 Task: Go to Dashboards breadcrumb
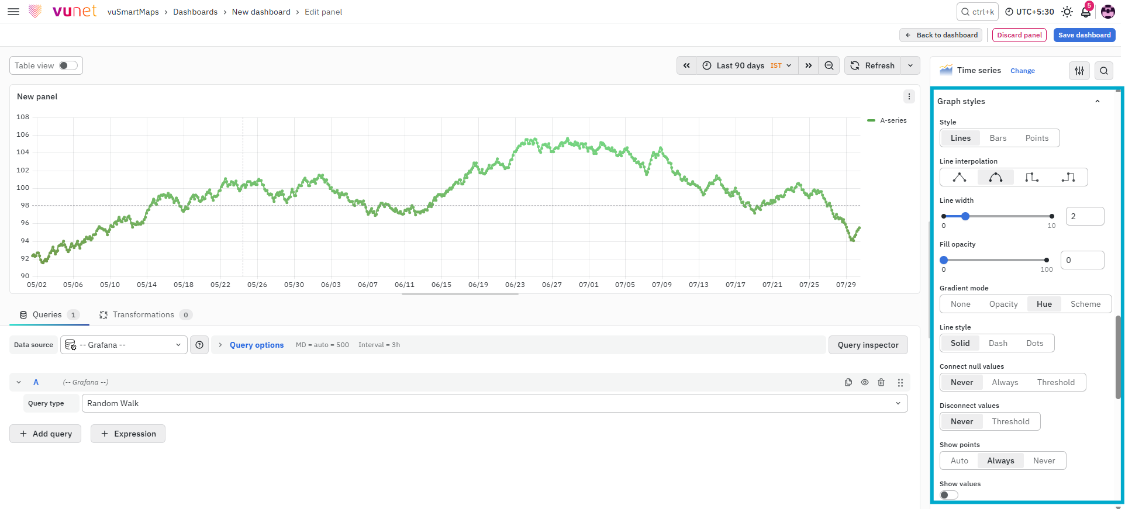(195, 12)
